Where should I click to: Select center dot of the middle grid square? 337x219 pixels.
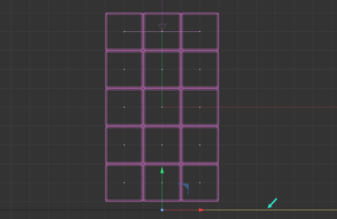(x=162, y=107)
